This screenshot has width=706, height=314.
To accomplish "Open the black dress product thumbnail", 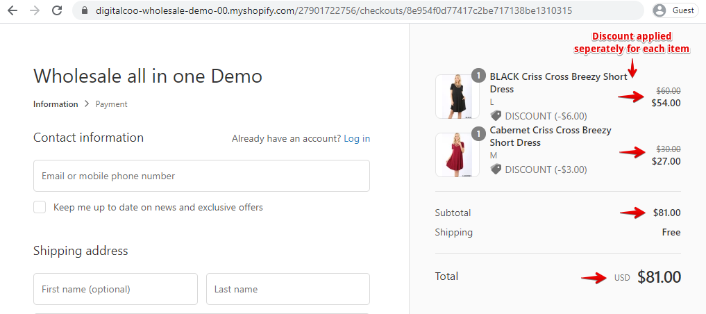I will click(457, 97).
